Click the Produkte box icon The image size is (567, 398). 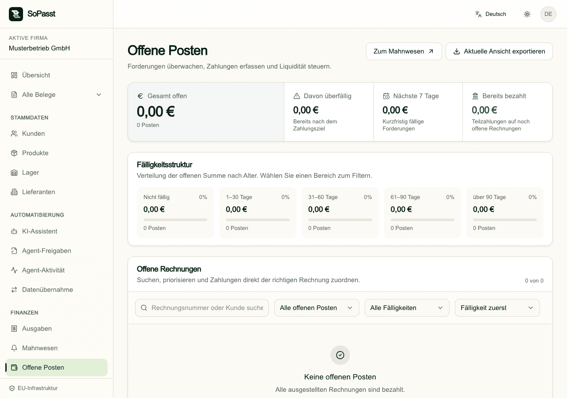click(14, 153)
